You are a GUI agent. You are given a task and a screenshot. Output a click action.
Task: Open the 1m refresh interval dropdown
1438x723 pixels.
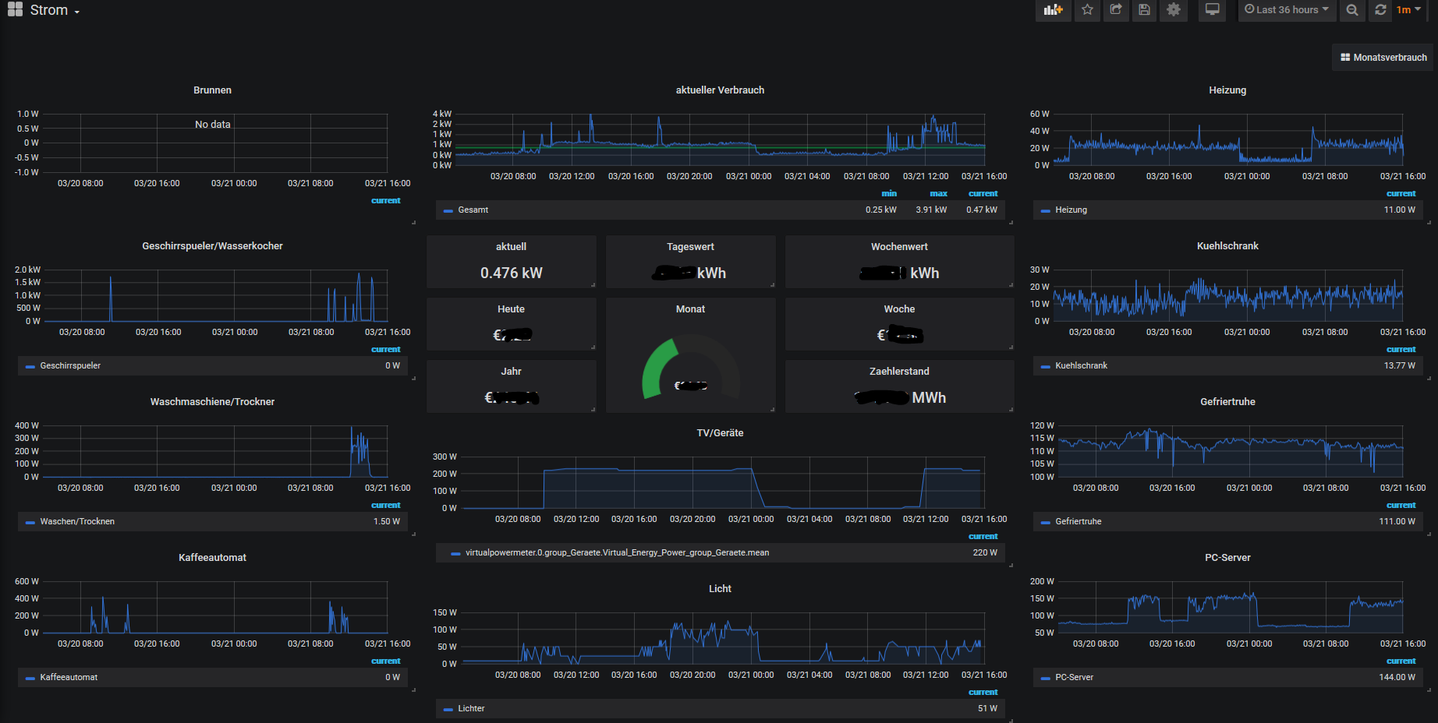tap(1408, 10)
